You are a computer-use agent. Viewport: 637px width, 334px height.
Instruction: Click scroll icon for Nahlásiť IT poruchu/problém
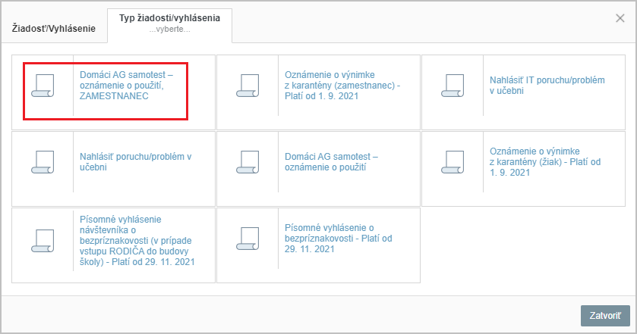453,86
